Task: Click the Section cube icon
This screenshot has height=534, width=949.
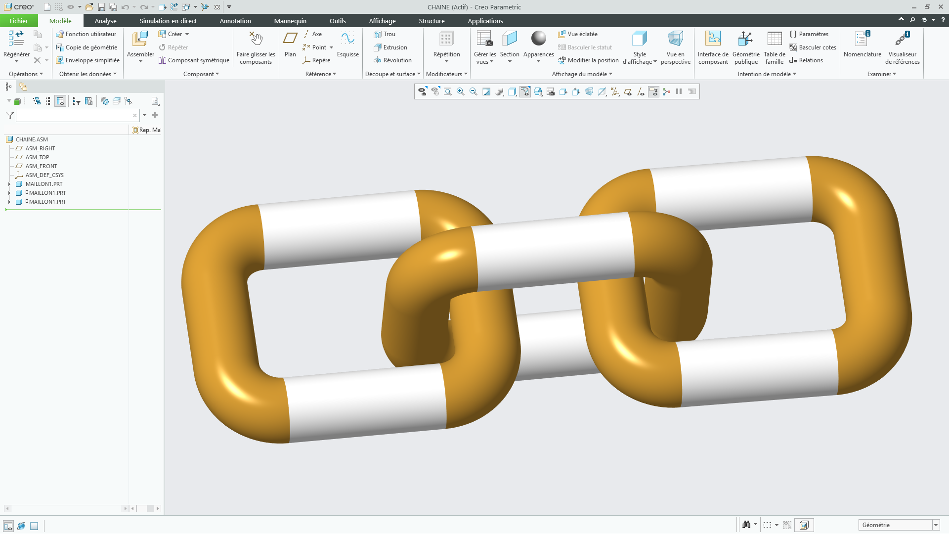Action: coord(510,39)
